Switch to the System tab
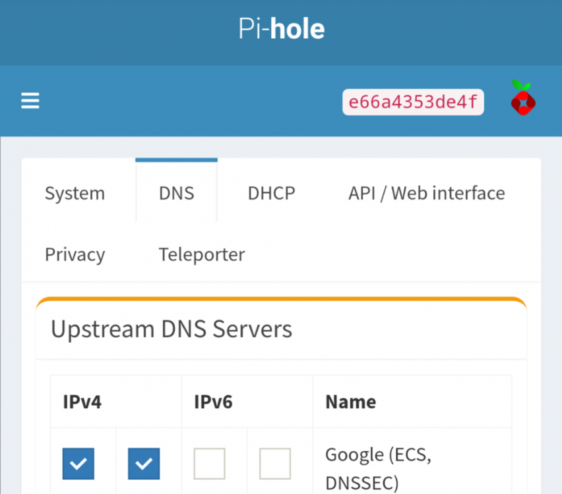Viewport: 562px width, 494px height. pyautogui.click(x=75, y=193)
